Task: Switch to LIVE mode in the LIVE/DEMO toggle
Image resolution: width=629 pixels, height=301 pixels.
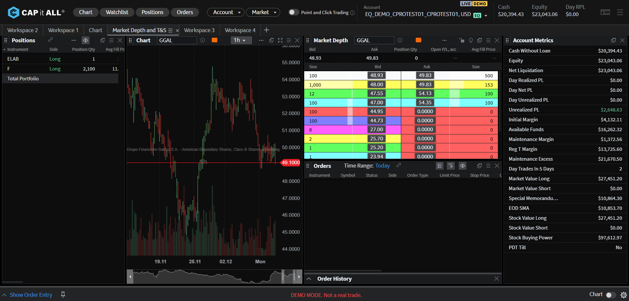Action: [x=465, y=4]
